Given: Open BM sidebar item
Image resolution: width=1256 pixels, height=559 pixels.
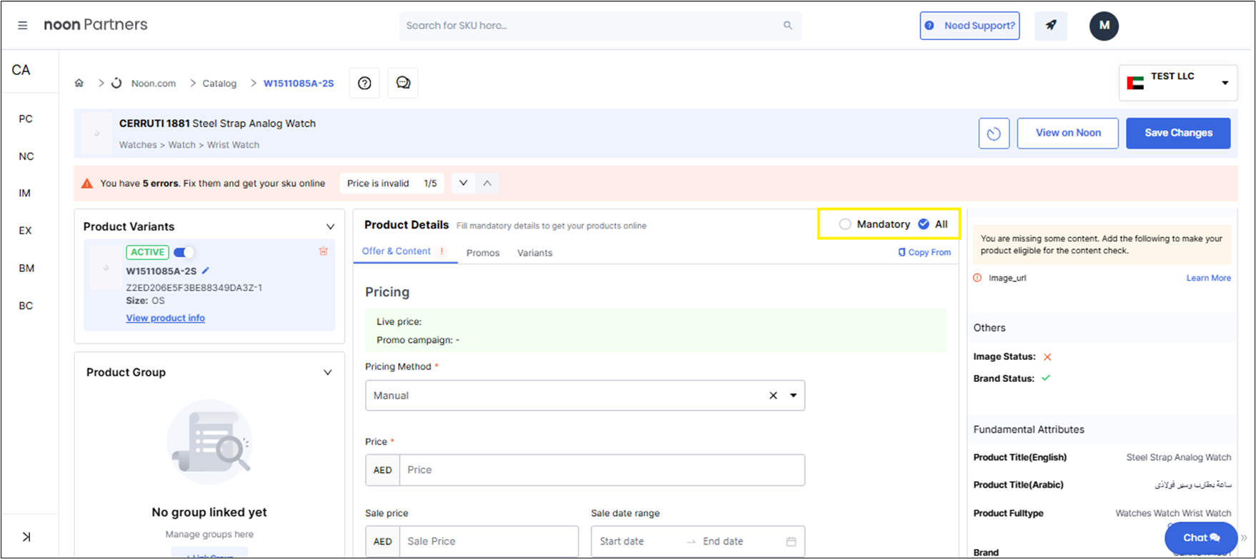Looking at the screenshot, I should point(26,268).
